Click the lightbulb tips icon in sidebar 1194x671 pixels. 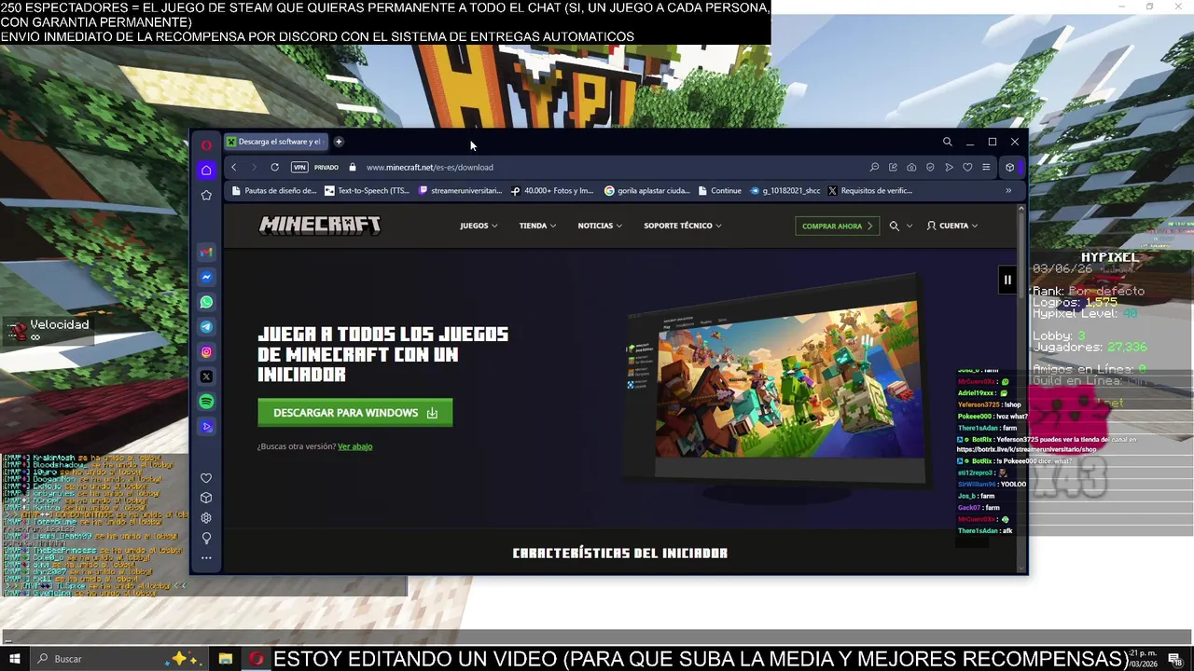click(x=206, y=538)
